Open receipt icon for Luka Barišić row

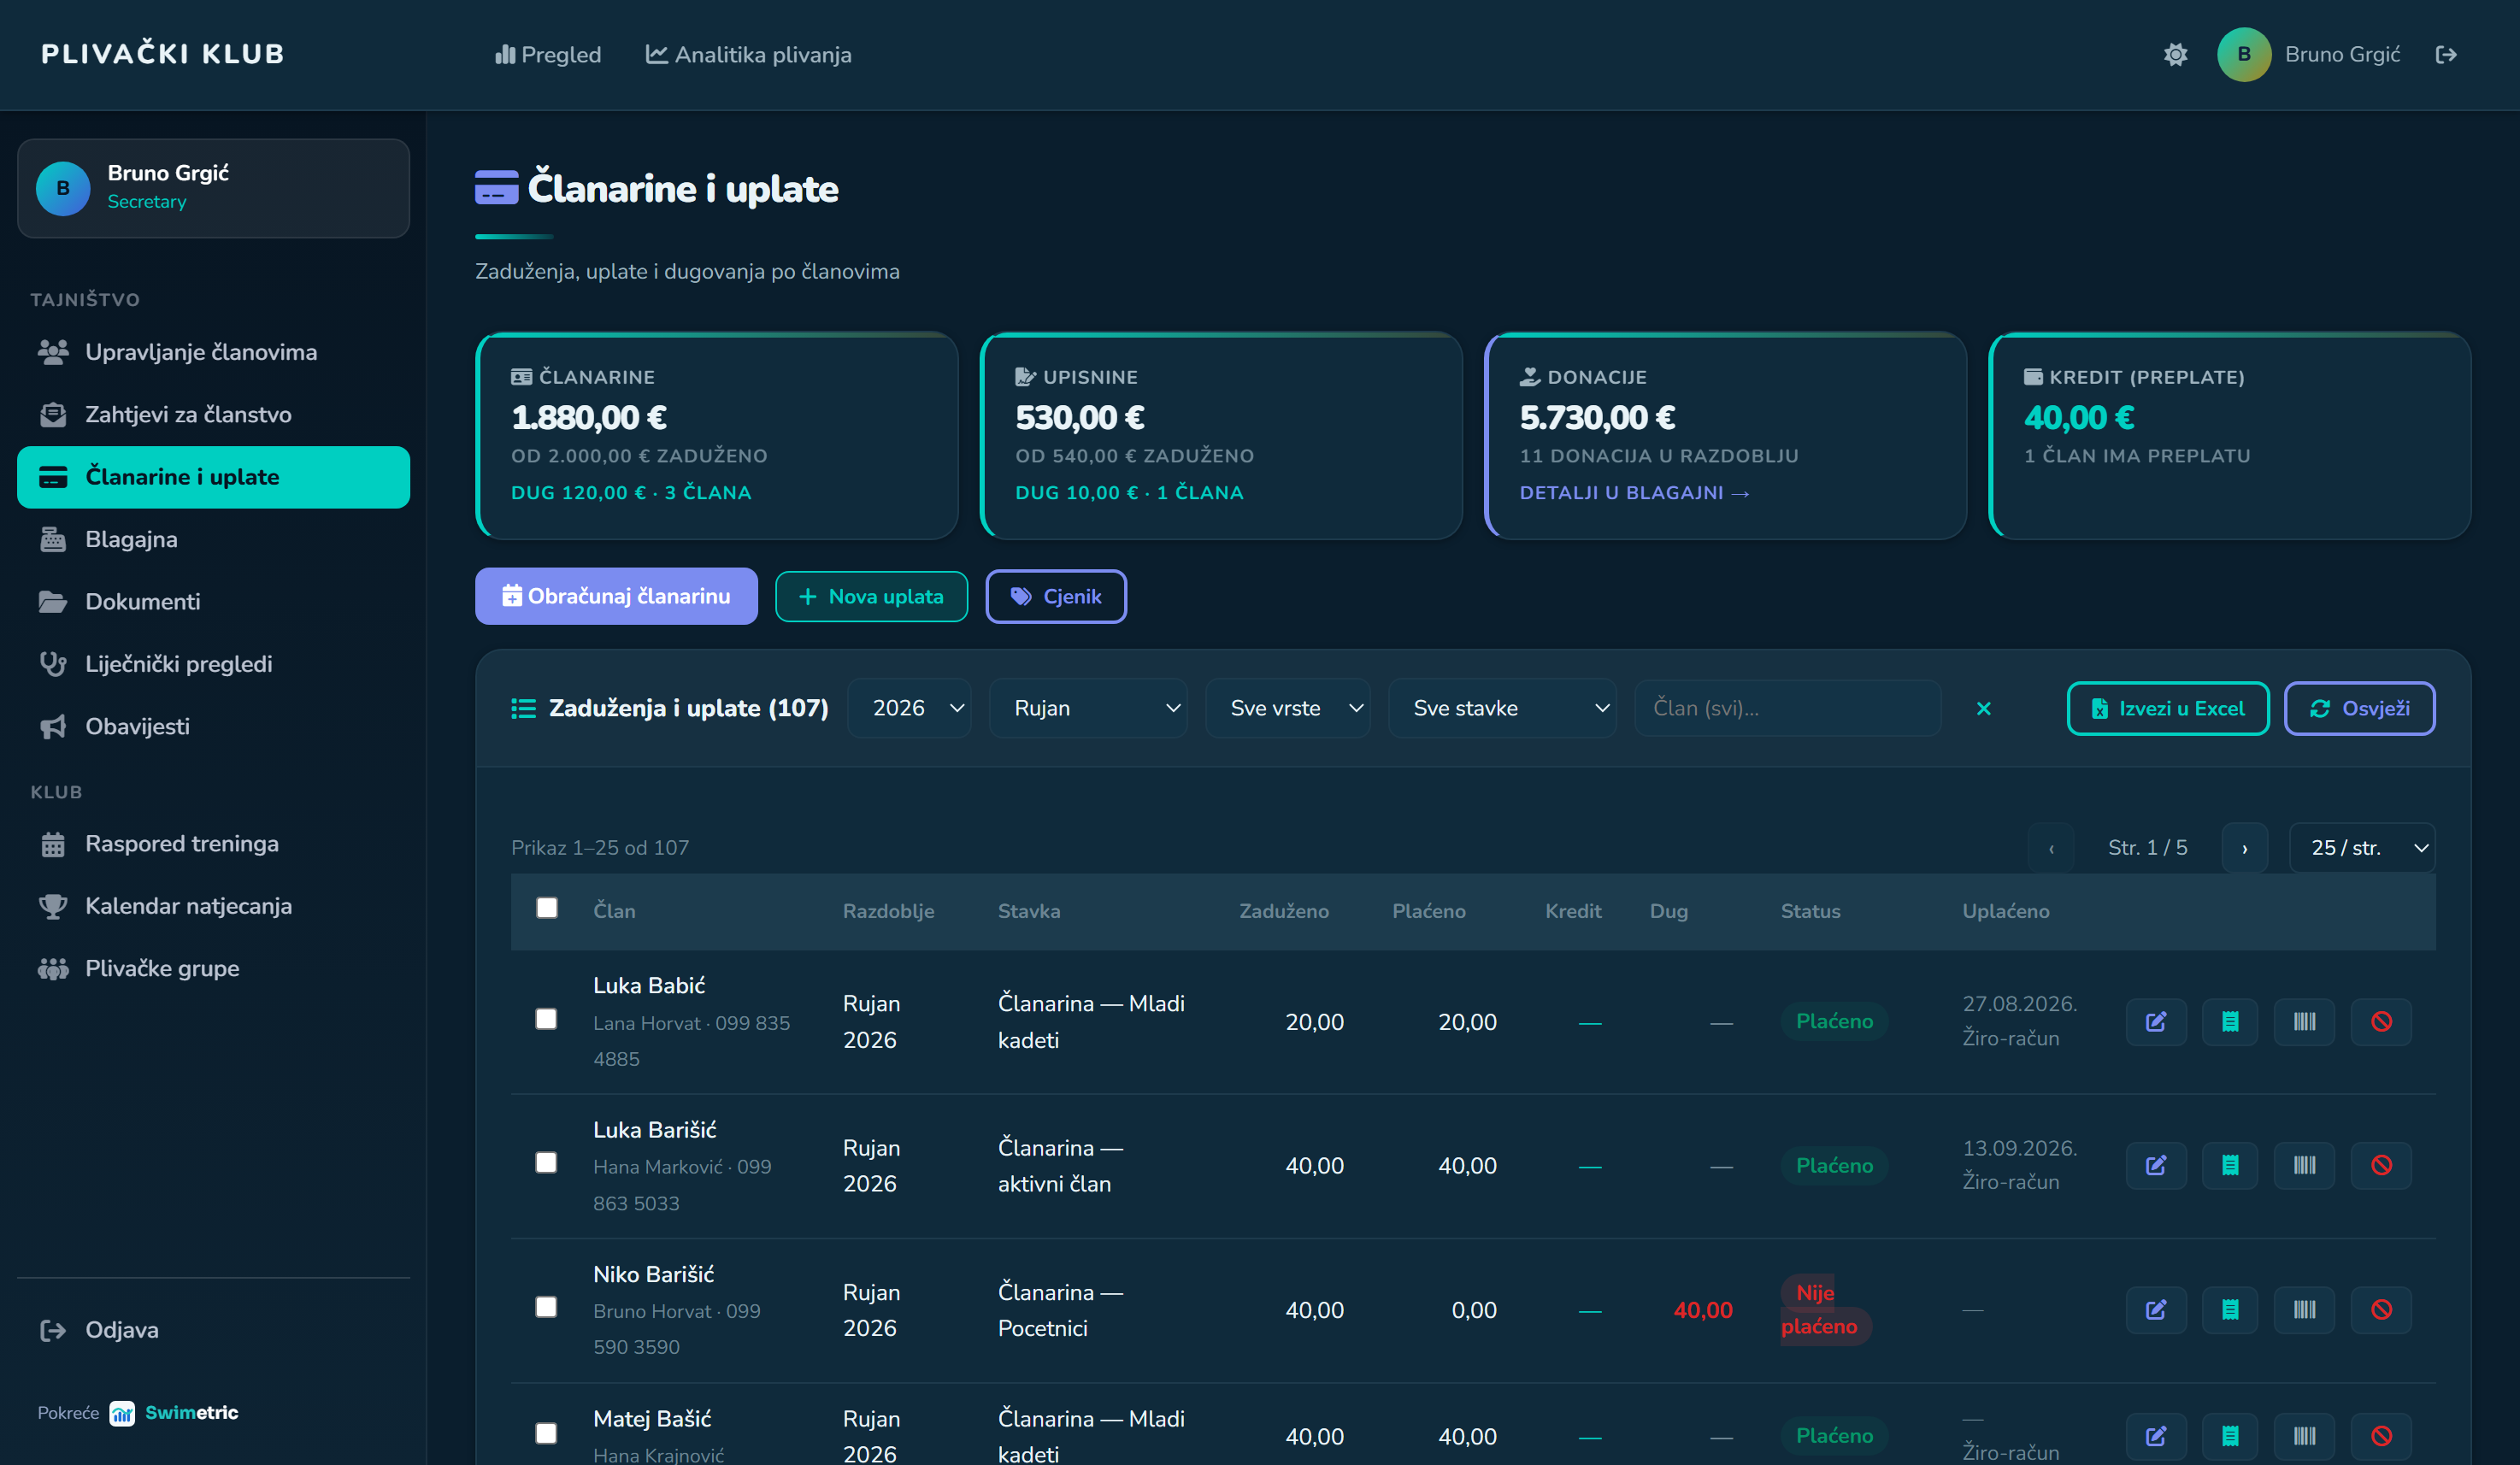coord(2230,1165)
